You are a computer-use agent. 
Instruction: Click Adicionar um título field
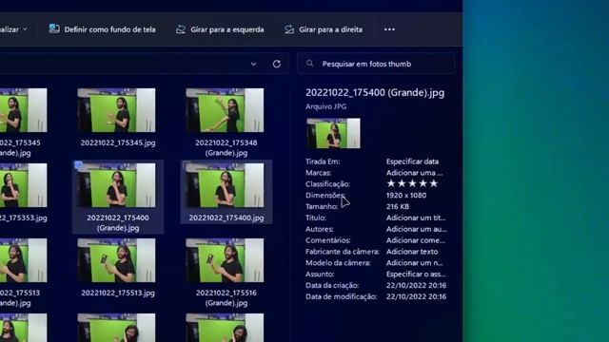(x=416, y=218)
